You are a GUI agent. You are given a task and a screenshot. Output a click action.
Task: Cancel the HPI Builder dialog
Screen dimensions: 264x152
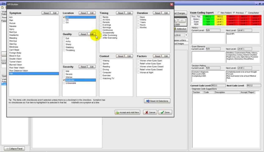point(150,112)
